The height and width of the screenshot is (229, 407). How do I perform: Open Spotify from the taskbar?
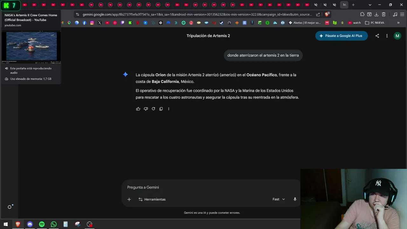42,224
